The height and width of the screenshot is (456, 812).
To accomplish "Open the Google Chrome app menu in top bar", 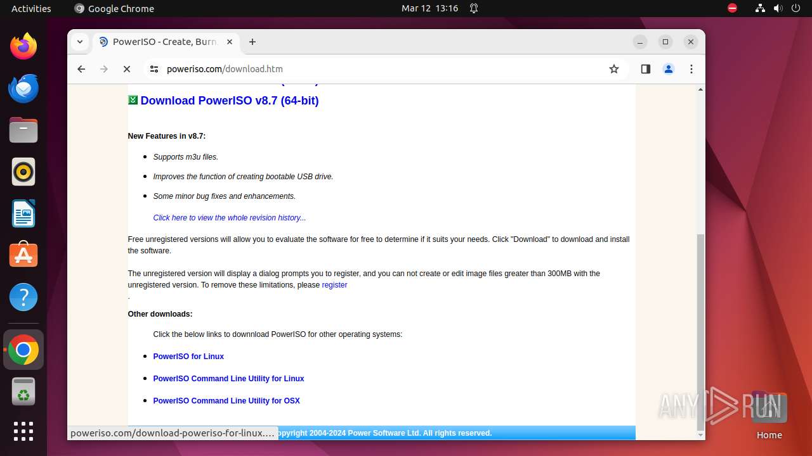I will tap(114, 8).
